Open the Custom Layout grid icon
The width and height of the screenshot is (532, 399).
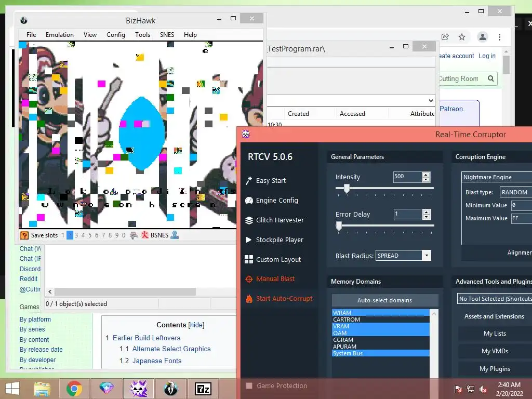click(x=249, y=260)
